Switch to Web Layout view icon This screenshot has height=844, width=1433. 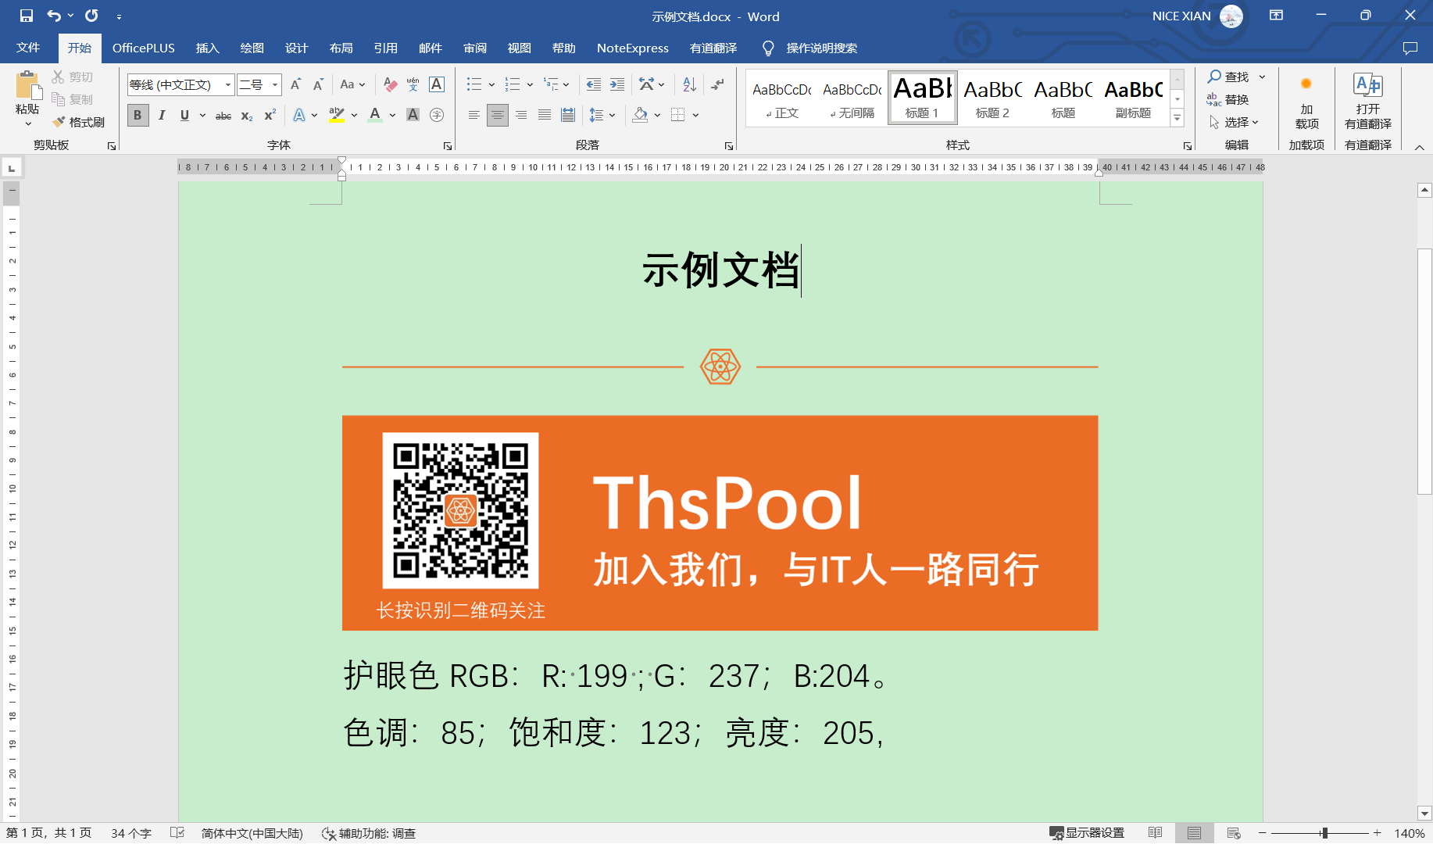click(x=1234, y=833)
